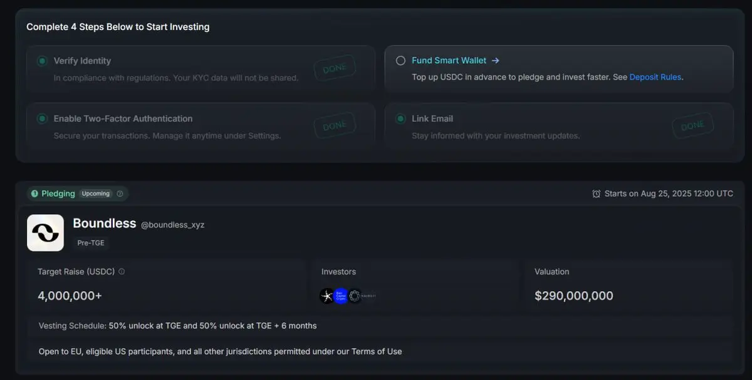Open the Fund Smart Wallet link
The image size is (752, 380).
click(449, 61)
